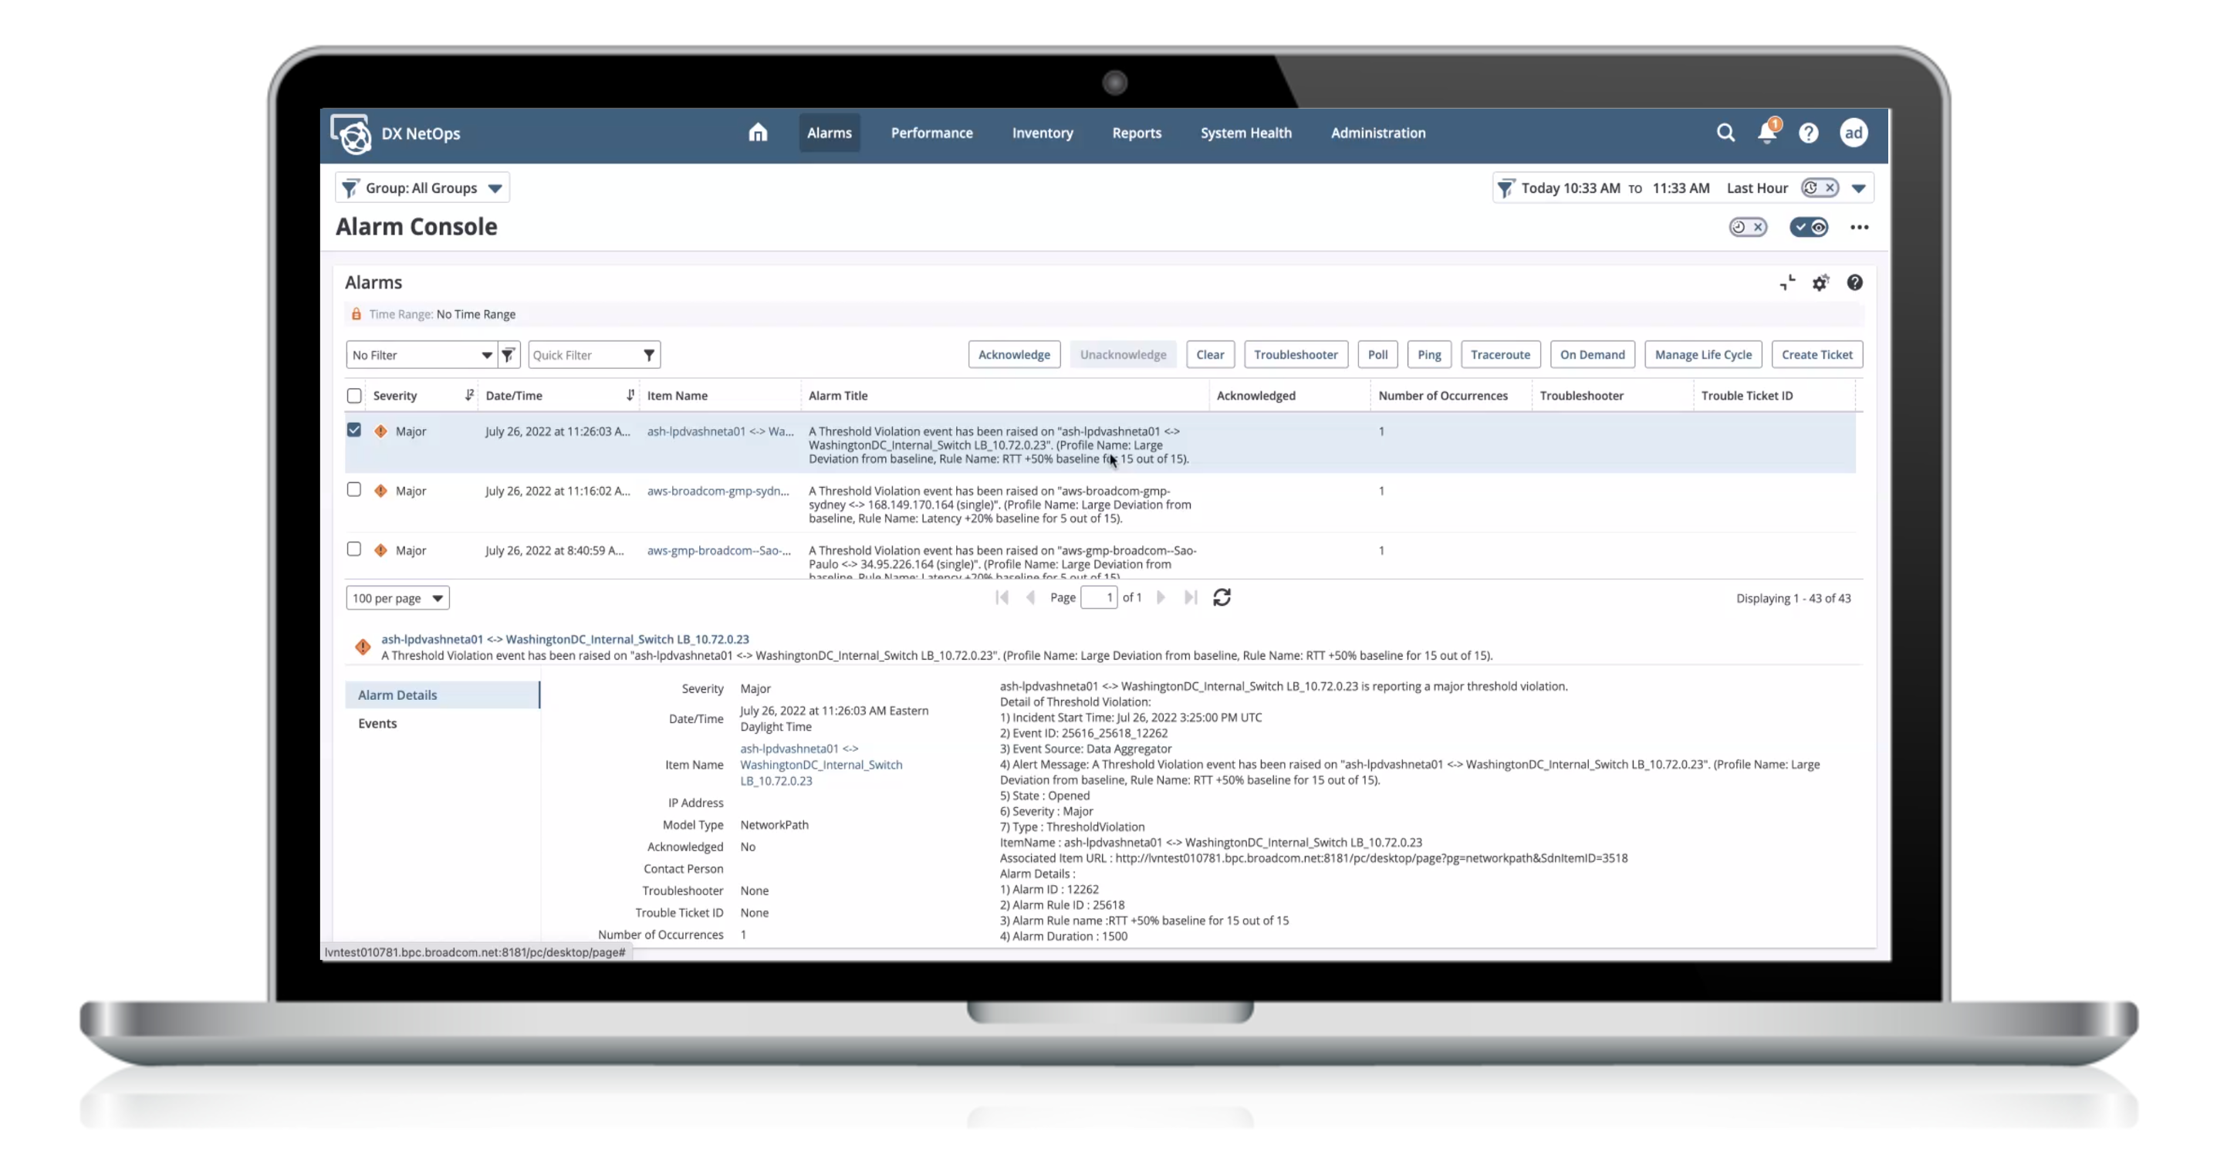This screenshot has height=1163, width=2217.
Task: Select all alarms with header checkbox
Action: coord(353,396)
